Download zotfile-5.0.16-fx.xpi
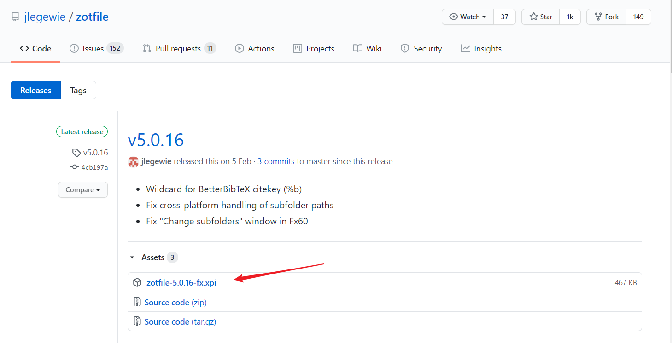The height and width of the screenshot is (343, 672). (181, 282)
